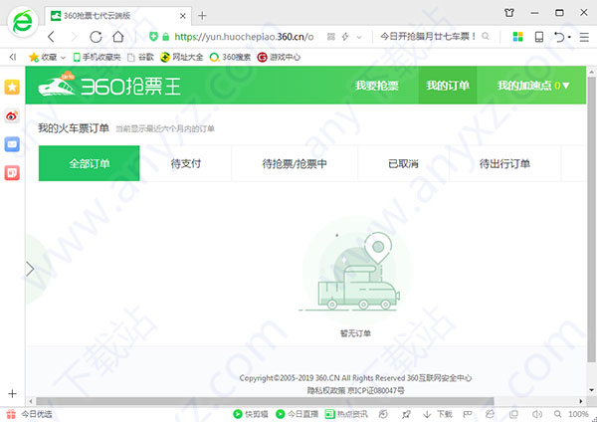Click the multi-window icon in status bar
The height and width of the screenshot is (422, 597).
click(x=514, y=414)
